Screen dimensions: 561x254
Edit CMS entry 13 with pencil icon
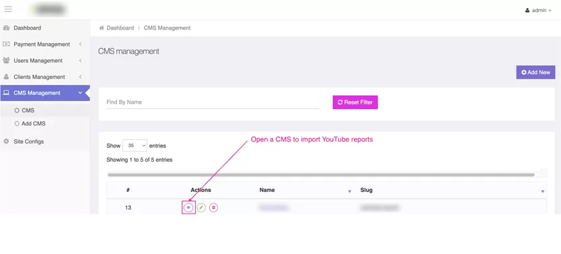tap(201, 208)
